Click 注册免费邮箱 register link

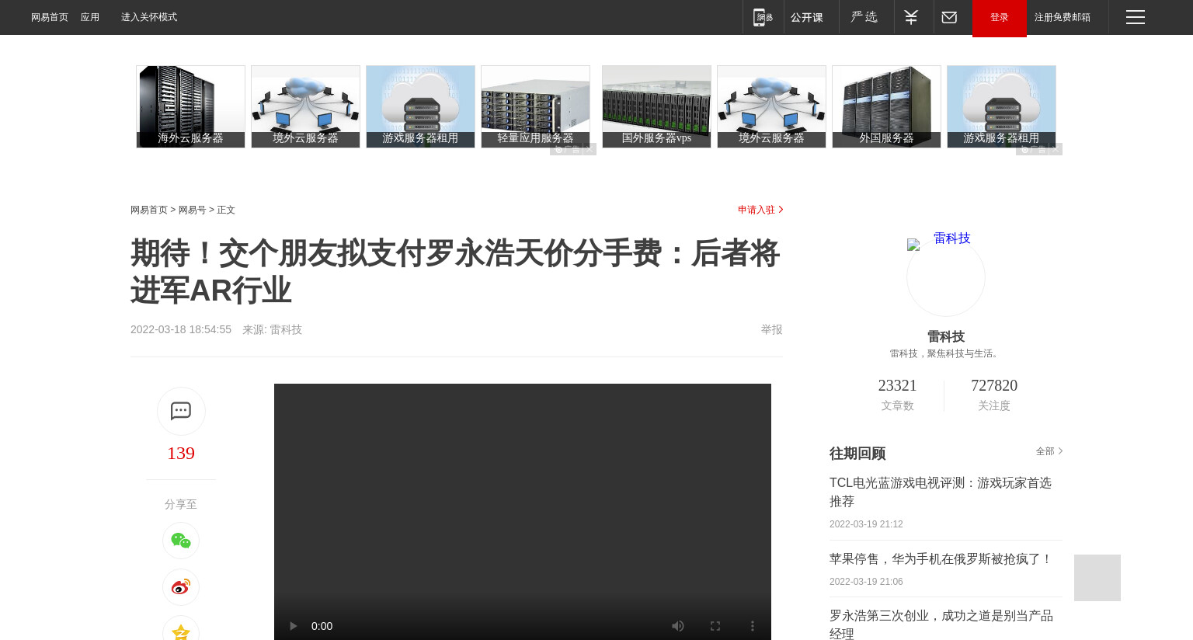[1063, 17]
